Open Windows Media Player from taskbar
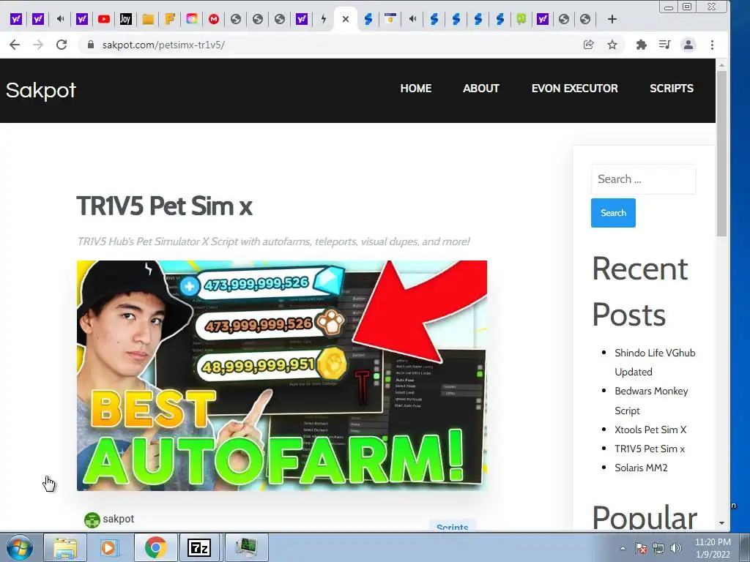 click(110, 547)
